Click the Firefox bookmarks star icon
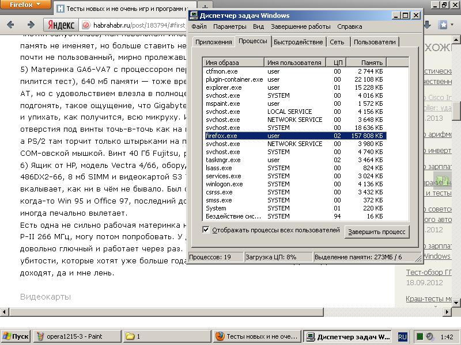Image resolution: width=461 pixels, height=345 pixels. click(443, 25)
